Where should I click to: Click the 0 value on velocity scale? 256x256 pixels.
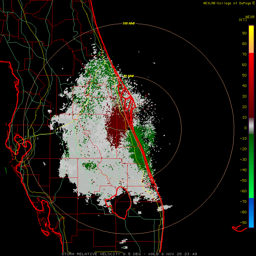tap(245, 128)
